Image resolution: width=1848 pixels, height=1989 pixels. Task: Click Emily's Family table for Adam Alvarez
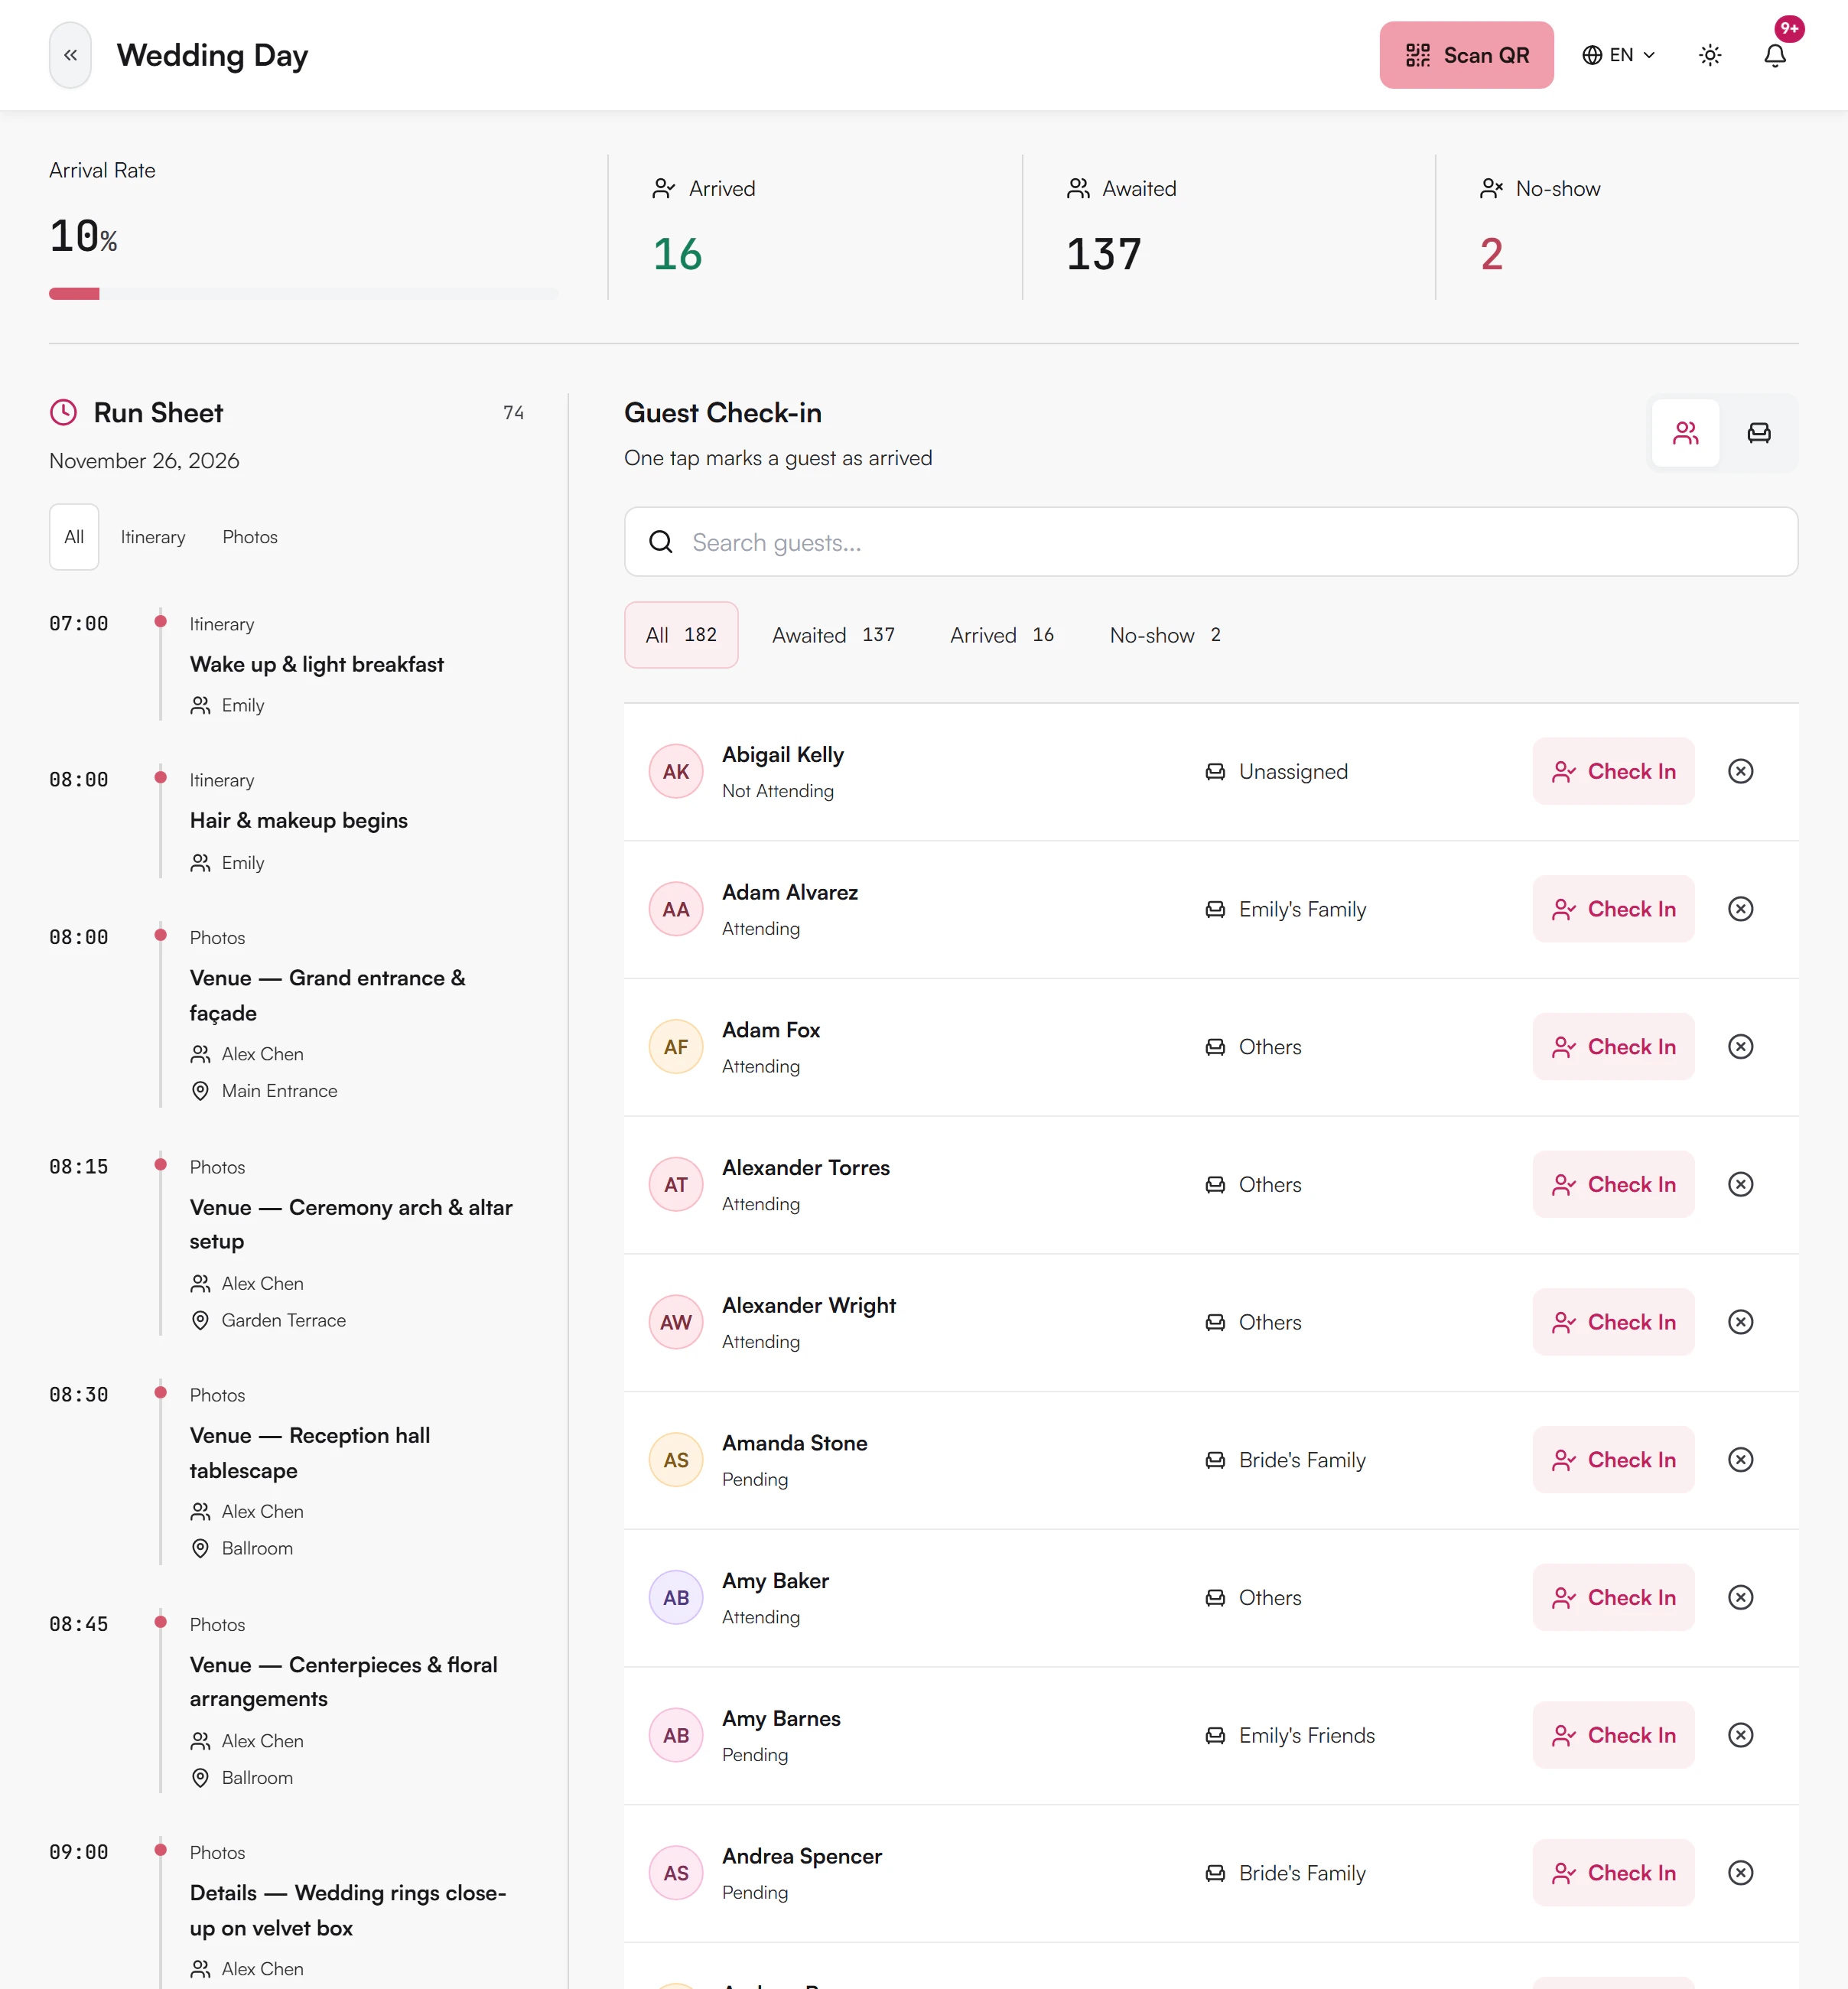point(1285,909)
